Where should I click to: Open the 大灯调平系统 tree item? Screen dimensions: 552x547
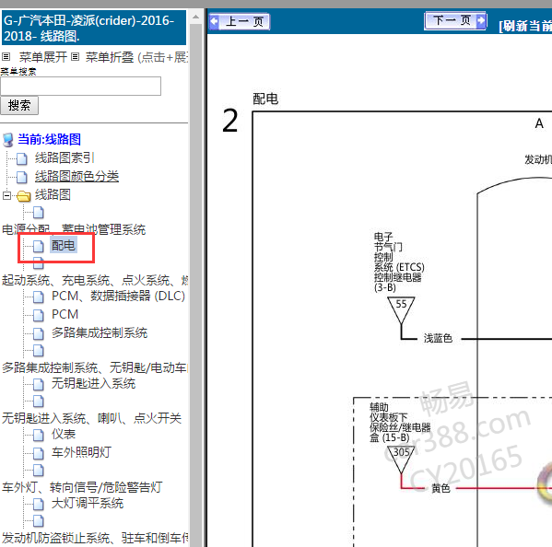[x=88, y=503]
